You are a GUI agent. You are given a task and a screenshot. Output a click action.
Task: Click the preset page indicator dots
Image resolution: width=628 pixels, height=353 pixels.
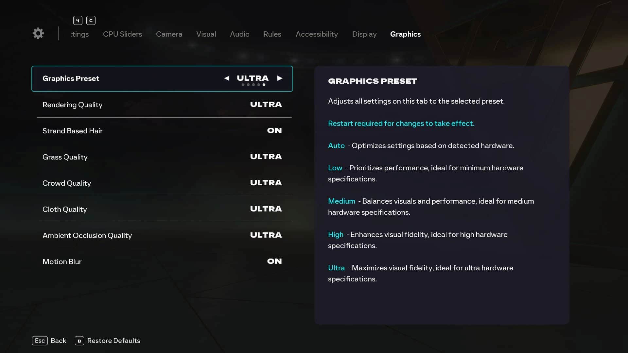click(x=253, y=85)
